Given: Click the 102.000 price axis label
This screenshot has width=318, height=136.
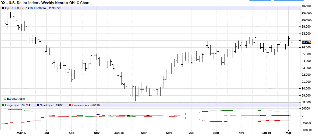Looking at the screenshot, I should (x=307, y=6).
